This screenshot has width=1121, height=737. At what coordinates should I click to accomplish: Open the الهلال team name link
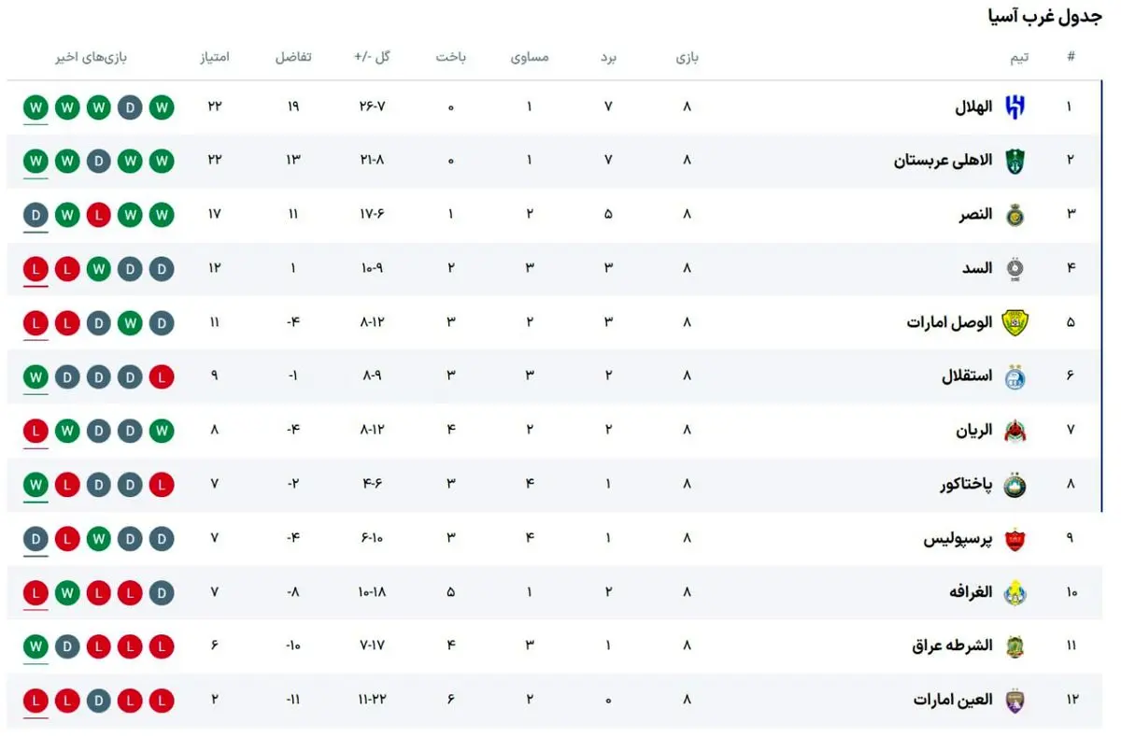[x=973, y=106]
